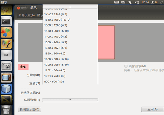The image size is (164, 115).
Task: Click the 应用(A) apply button
Action: [152, 109]
